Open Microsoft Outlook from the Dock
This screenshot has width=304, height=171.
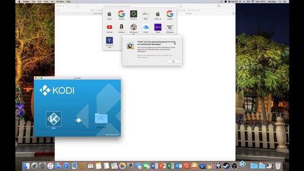(x=179, y=166)
